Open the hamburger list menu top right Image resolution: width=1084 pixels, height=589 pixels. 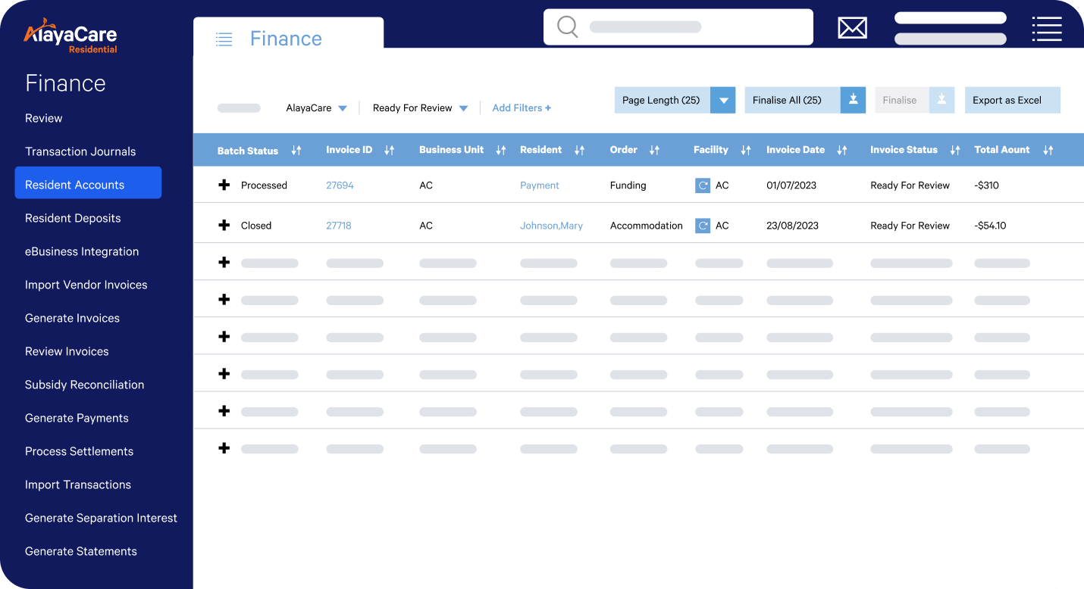click(1047, 29)
